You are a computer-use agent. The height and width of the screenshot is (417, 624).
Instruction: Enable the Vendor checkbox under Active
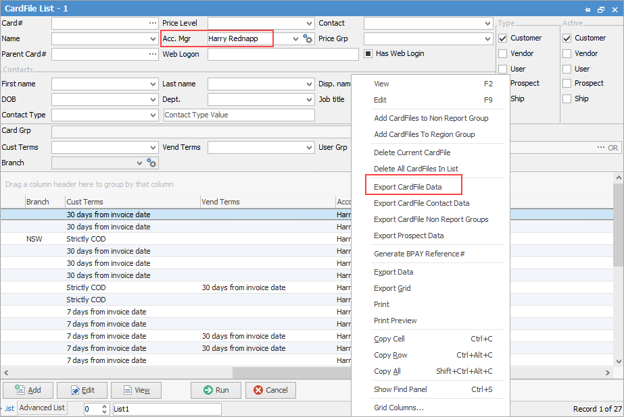(567, 53)
